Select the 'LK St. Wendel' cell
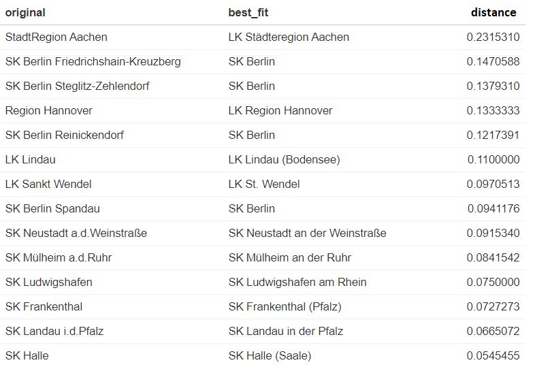The height and width of the screenshot is (367, 535). pos(264,184)
